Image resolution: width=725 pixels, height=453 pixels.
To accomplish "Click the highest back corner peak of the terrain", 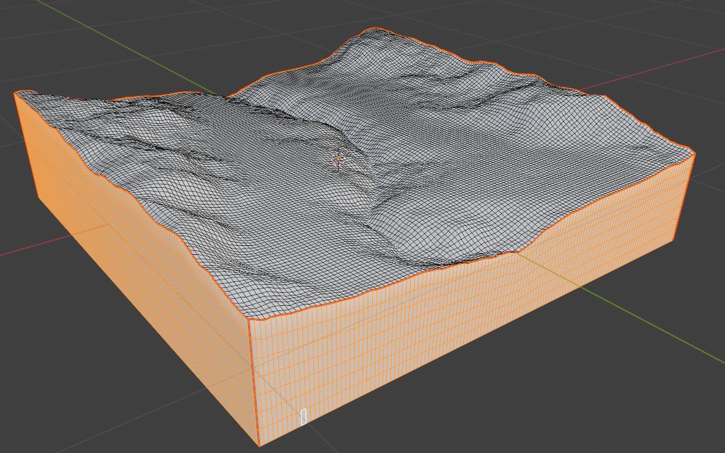I will point(374,28).
